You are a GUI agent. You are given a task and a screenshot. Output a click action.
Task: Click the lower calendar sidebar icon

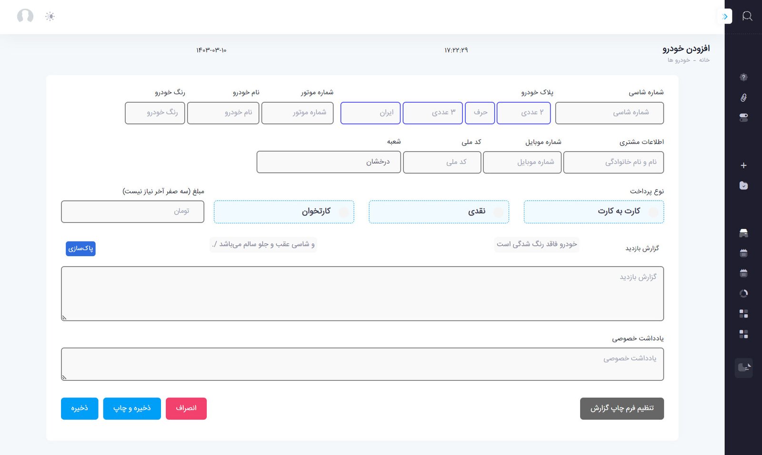click(743, 273)
